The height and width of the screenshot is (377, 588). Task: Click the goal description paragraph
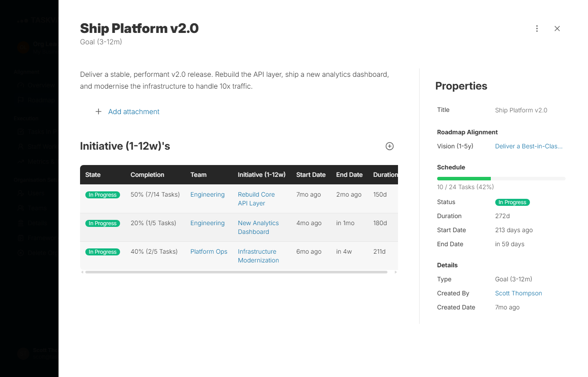point(234,80)
